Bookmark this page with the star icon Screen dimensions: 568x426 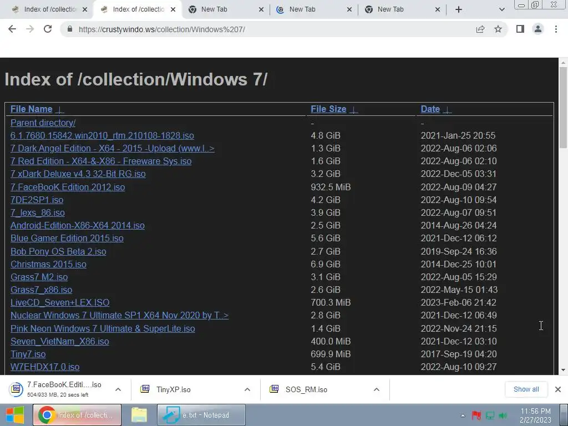pos(498,29)
